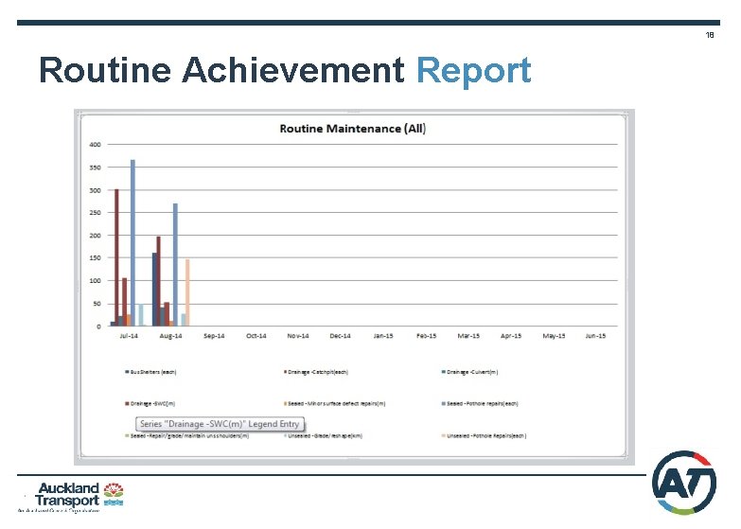Click the 350 value on vertical axis
This screenshot has width=741, height=529.
point(95,168)
